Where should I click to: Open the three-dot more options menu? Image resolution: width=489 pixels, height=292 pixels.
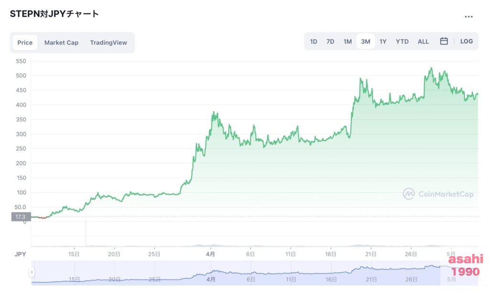coord(468,17)
